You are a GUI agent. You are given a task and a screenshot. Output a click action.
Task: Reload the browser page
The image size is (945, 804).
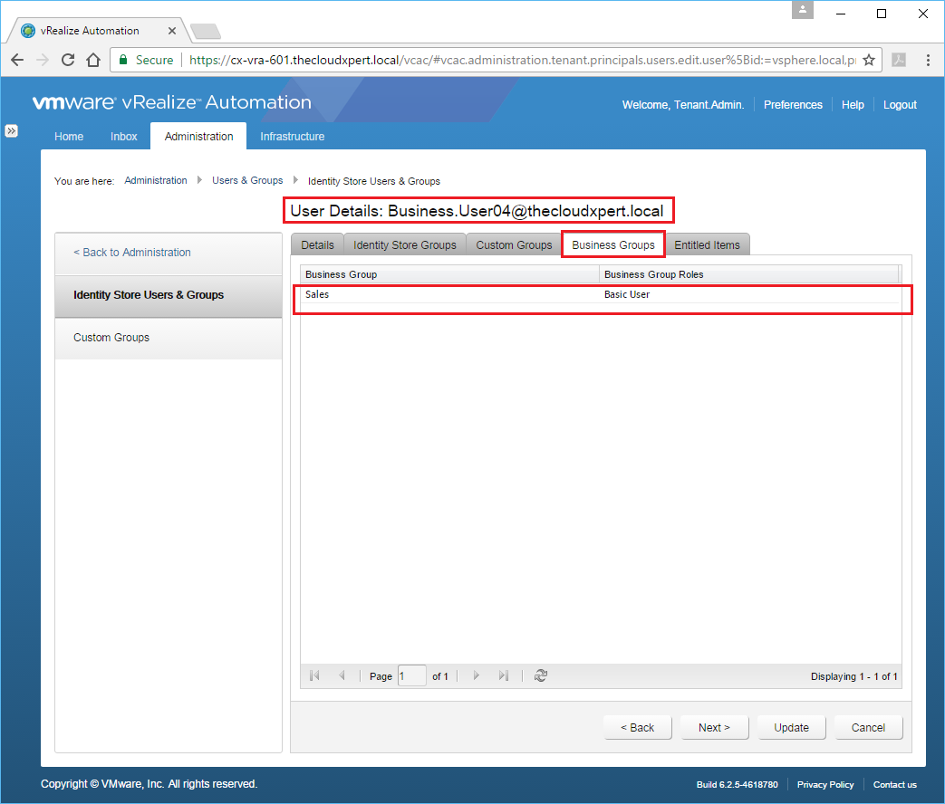coord(67,60)
